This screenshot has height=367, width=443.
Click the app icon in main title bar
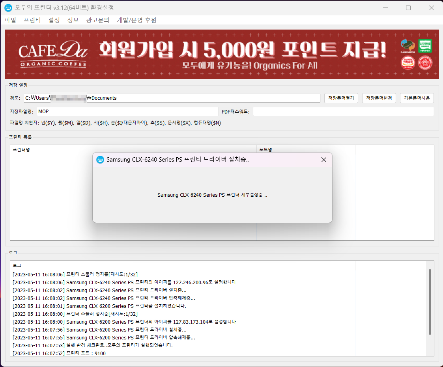pyautogui.click(x=8, y=7)
